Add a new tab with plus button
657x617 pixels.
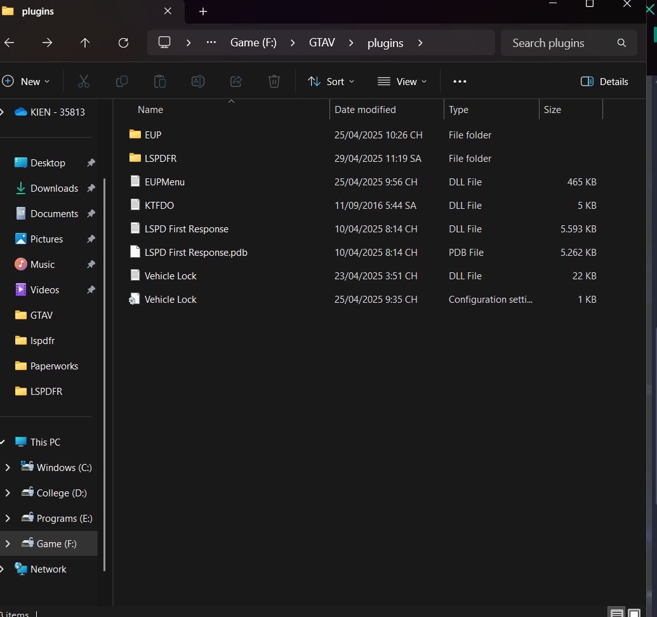[203, 11]
